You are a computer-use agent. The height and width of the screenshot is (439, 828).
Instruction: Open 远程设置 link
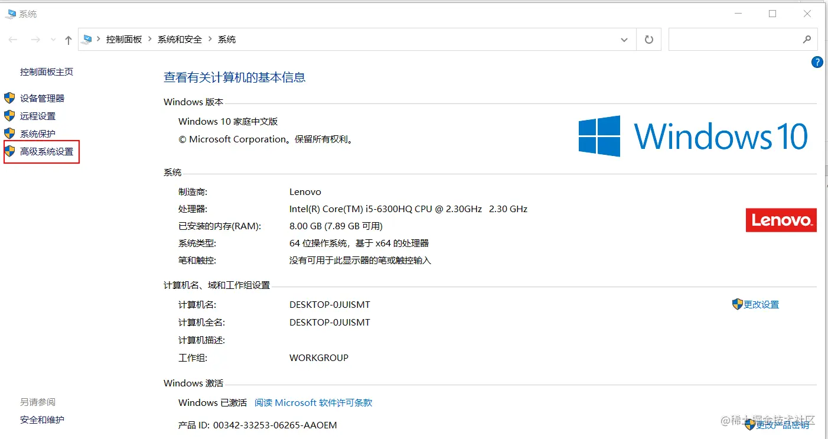38,116
